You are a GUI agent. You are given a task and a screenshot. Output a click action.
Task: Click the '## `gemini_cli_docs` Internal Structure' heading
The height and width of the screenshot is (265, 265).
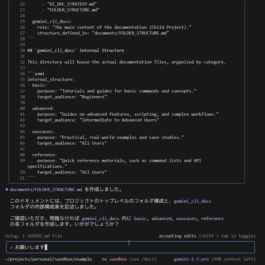point(76,50)
